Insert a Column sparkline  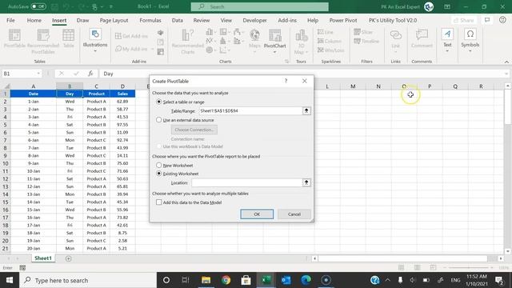[x=329, y=41]
